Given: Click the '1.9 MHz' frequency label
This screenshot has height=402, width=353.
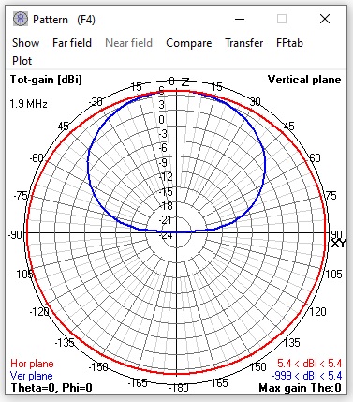Looking at the screenshot, I should tap(28, 103).
